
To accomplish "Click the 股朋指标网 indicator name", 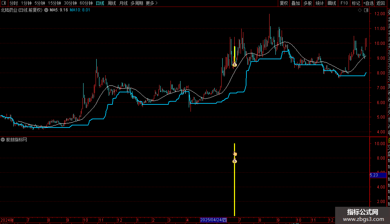I will [17, 140].
